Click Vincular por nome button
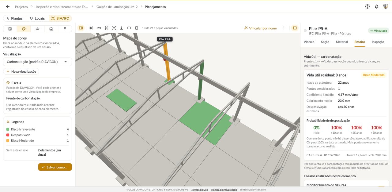 click(260, 28)
